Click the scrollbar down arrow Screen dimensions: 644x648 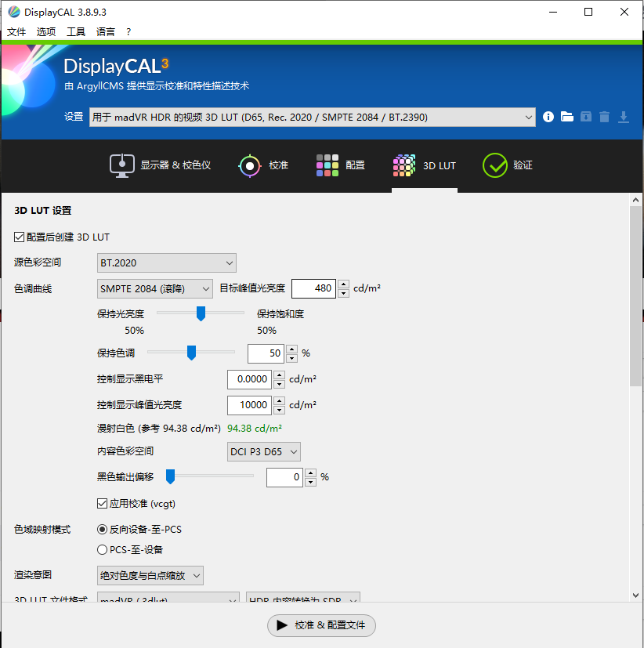(635, 595)
